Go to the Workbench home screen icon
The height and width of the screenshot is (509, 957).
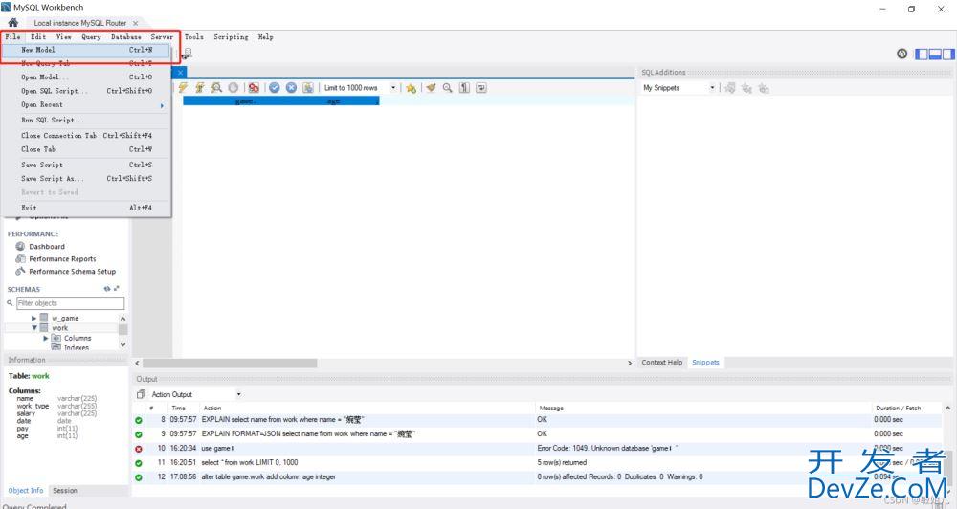(12, 23)
